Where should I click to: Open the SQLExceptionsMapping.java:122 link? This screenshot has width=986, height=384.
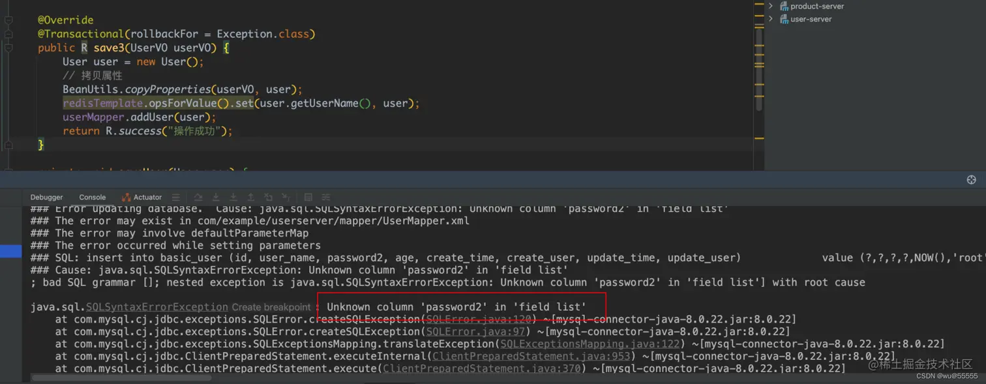[x=591, y=344]
